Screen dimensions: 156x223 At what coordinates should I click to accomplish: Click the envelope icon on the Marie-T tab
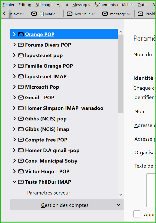point(34,14)
